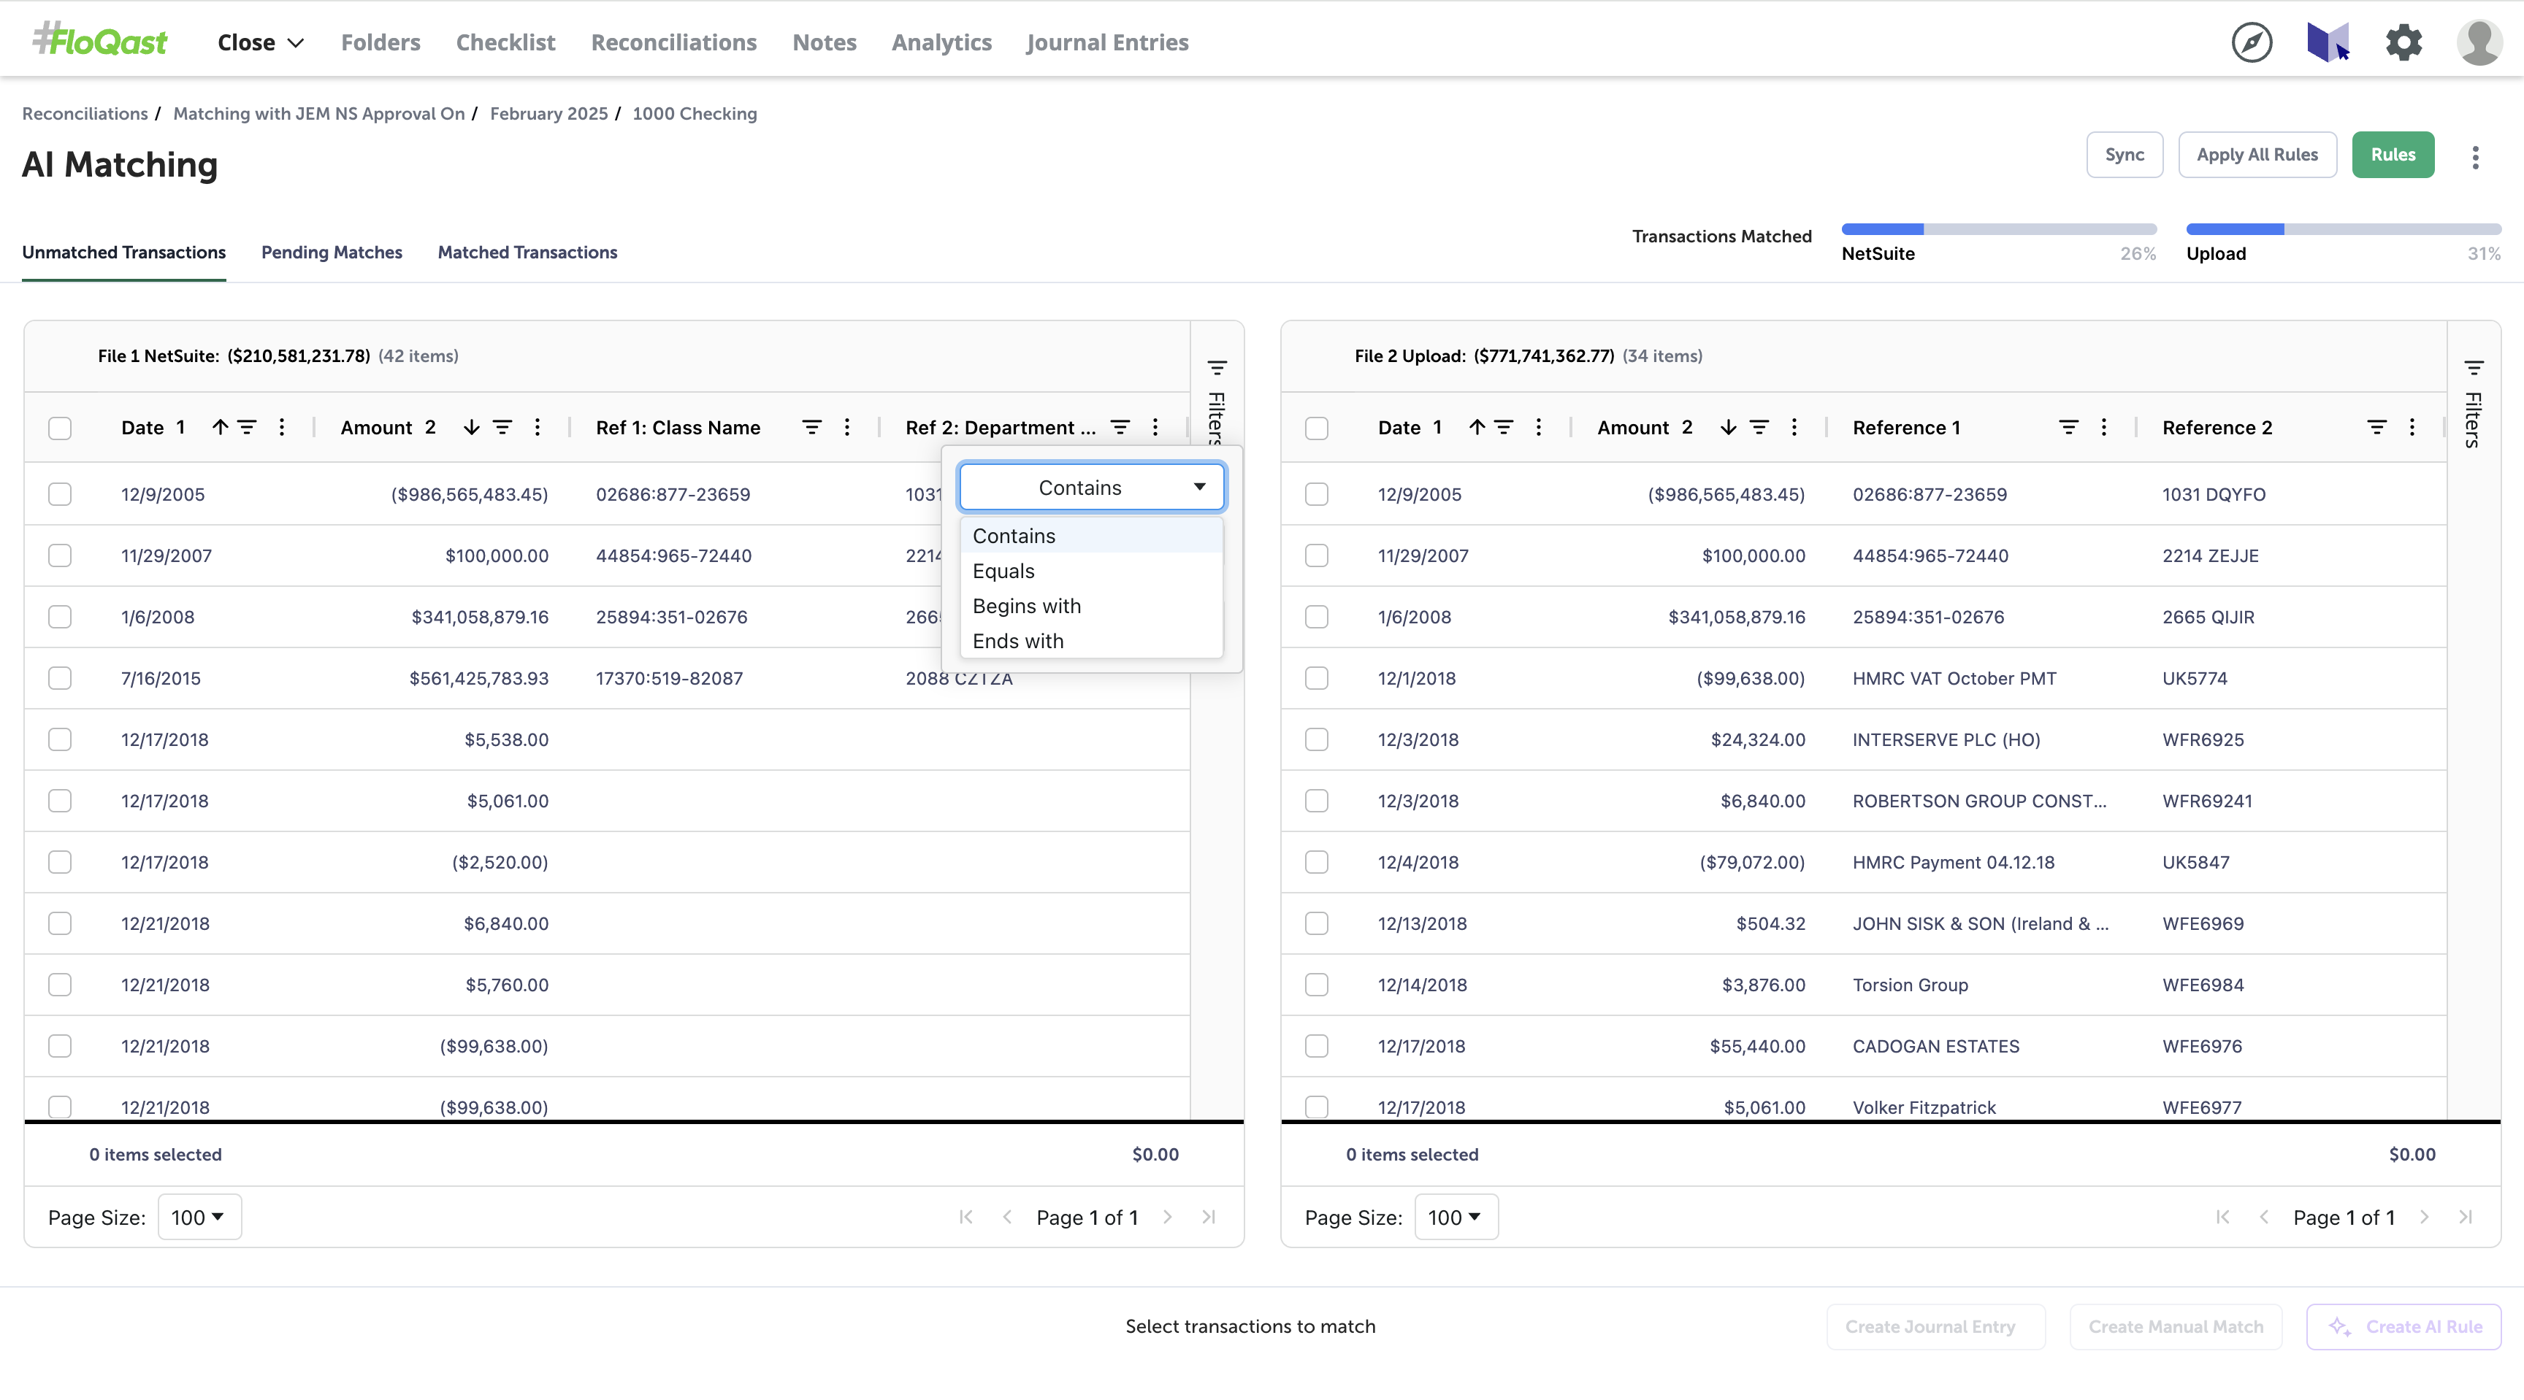Open filter icon on File 2 Reference 2 column
The image size is (2524, 1400).
click(x=2376, y=427)
